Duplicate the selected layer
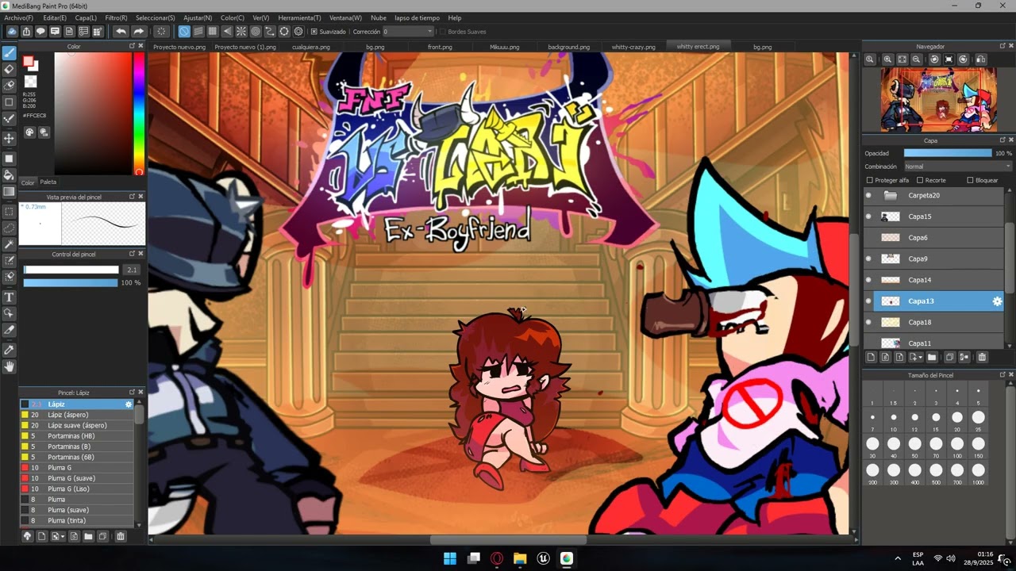Screen dimensions: 1016x571 [949, 358]
